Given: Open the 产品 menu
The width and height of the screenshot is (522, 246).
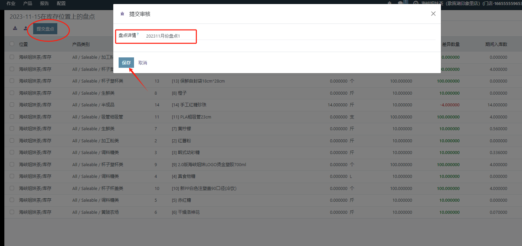Looking at the screenshot, I should pyautogui.click(x=27, y=3).
